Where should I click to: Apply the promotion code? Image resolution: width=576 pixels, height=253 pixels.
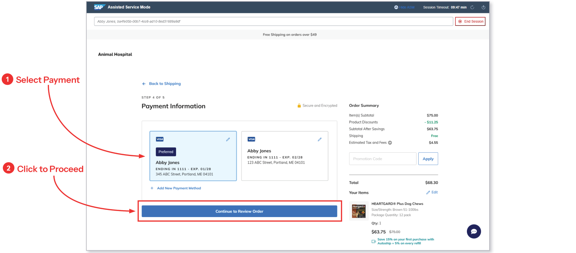428,159
